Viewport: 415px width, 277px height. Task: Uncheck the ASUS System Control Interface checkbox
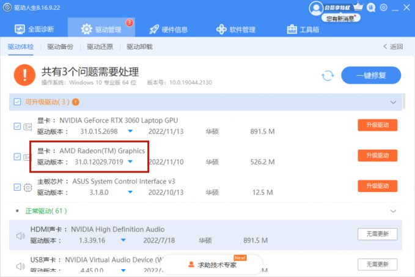point(17,187)
